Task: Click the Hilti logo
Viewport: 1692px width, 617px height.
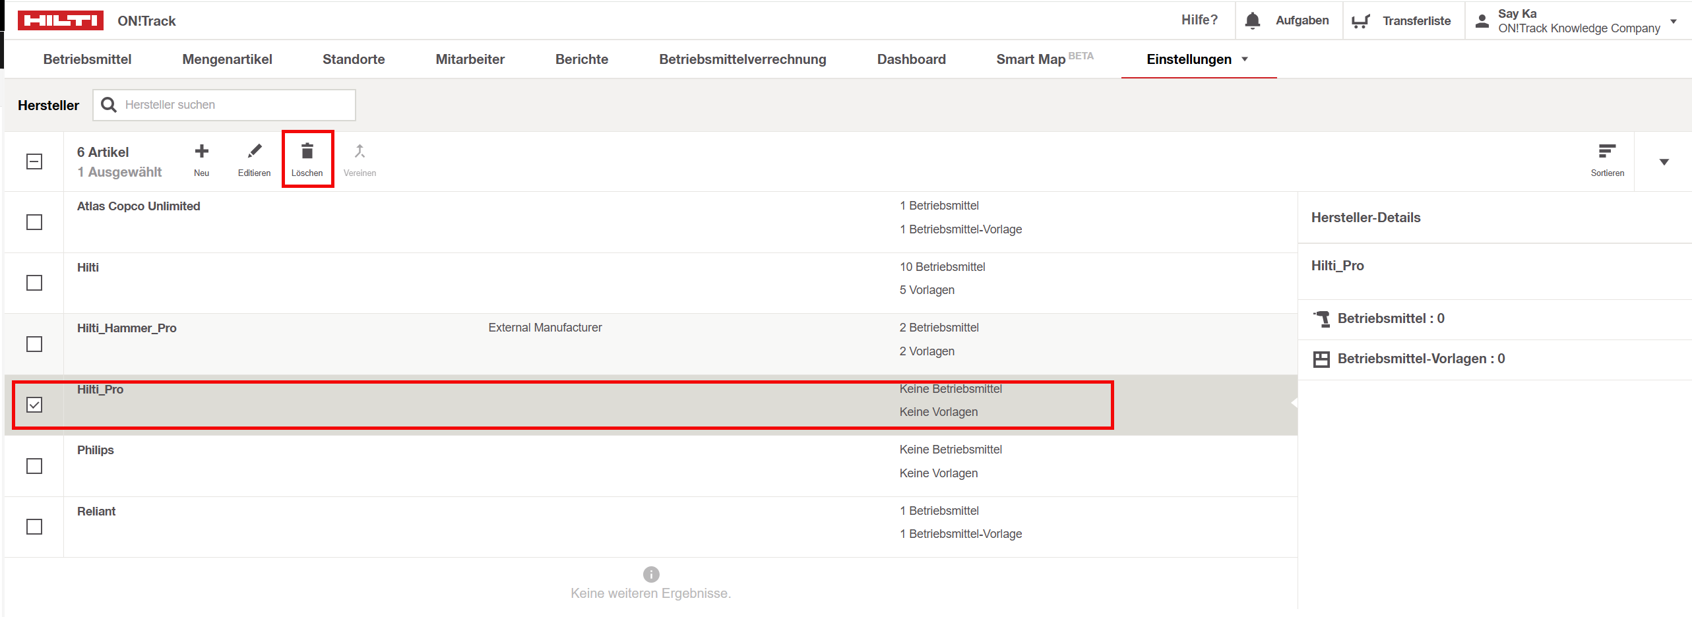Action: [x=60, y=20]
